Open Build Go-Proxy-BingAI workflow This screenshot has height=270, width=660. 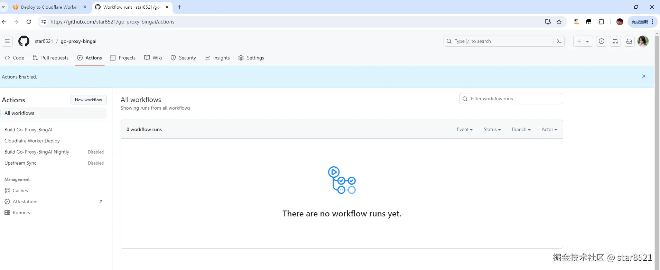point(28,130)
